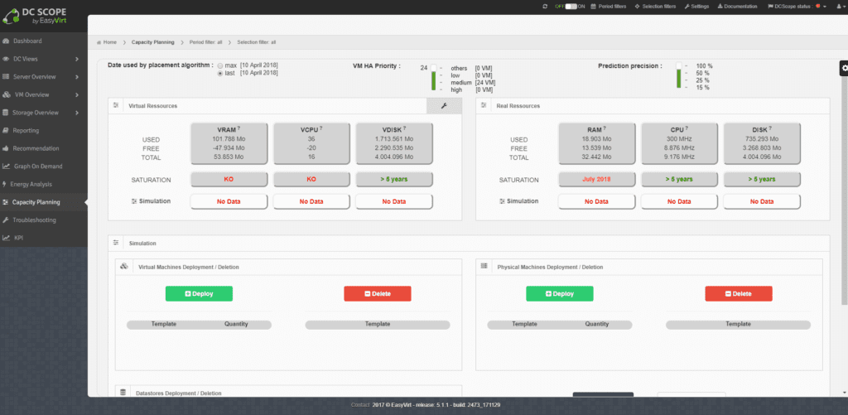Click the Energy Analysis bolt icon

pyautogui.click(x=5, y=184)
